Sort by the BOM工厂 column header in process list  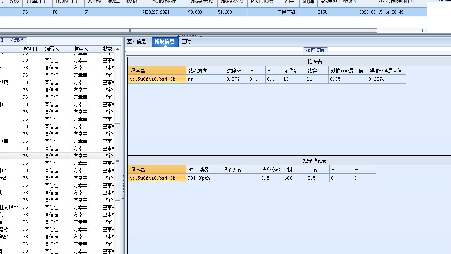pos(32,49)
